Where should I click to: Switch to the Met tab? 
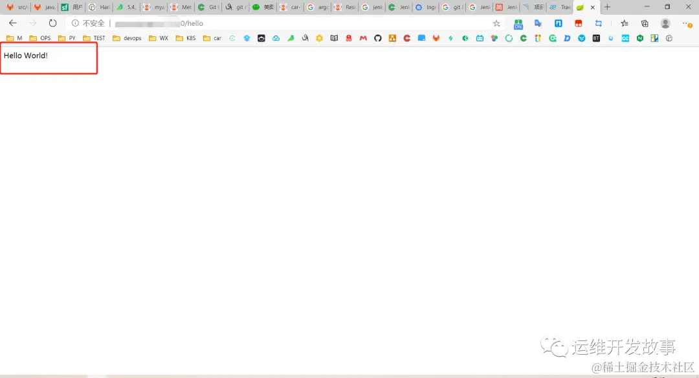[x=181, y=7]
